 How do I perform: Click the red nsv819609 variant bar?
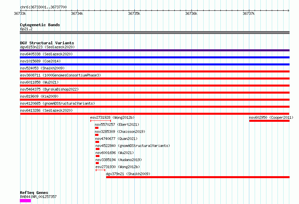(x=155, y=100)
